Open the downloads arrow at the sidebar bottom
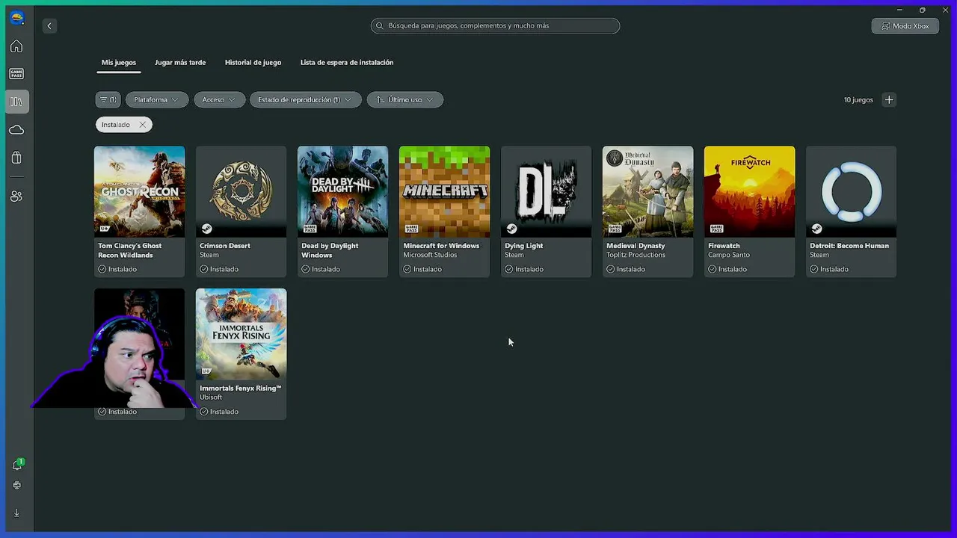957x538 pixels. (x=17, y=513)
